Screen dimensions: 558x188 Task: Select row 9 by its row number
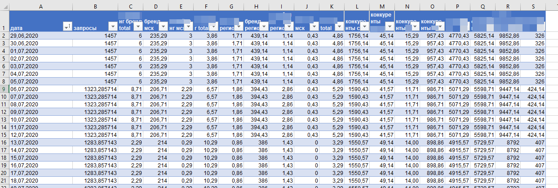coord(4,89)
